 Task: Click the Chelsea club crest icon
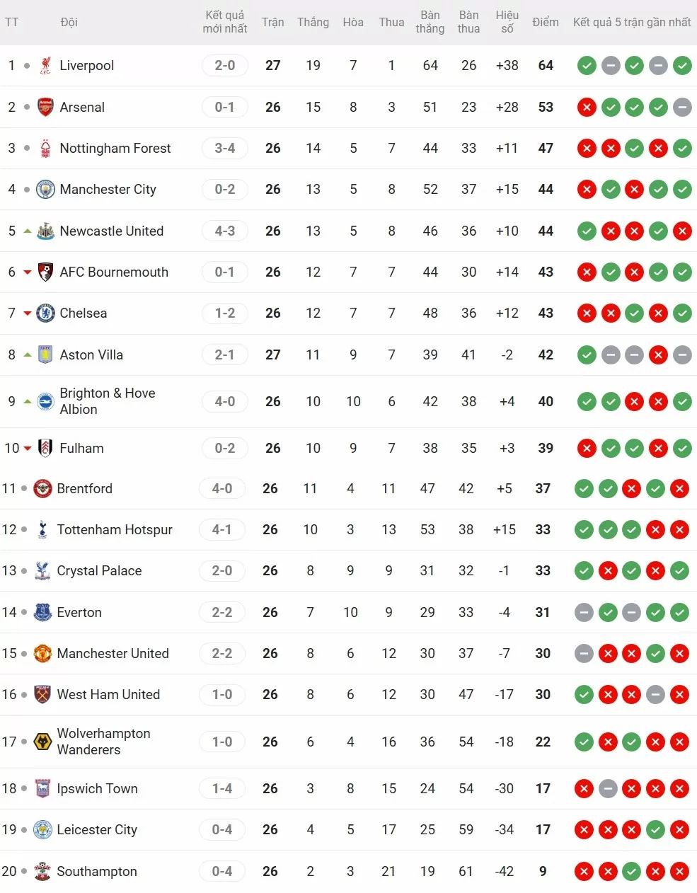click(45, 313)
